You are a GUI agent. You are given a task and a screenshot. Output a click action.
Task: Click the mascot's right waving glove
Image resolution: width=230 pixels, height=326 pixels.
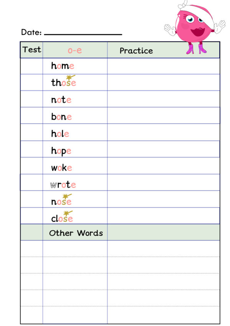coord(220,26)
